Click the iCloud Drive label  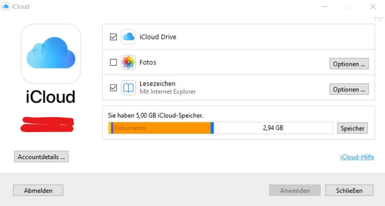158,37
